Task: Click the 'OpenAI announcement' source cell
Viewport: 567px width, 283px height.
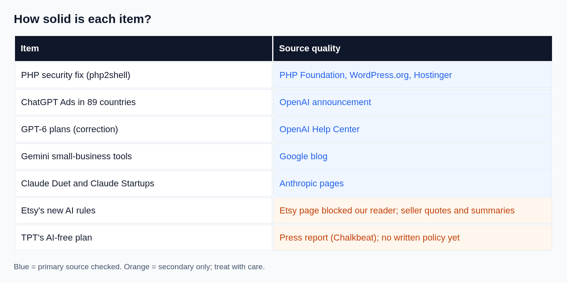Action: (x=413, y=102)
